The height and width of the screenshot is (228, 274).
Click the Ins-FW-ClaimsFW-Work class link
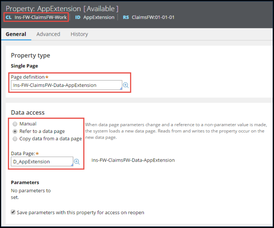tap(41, 18)
